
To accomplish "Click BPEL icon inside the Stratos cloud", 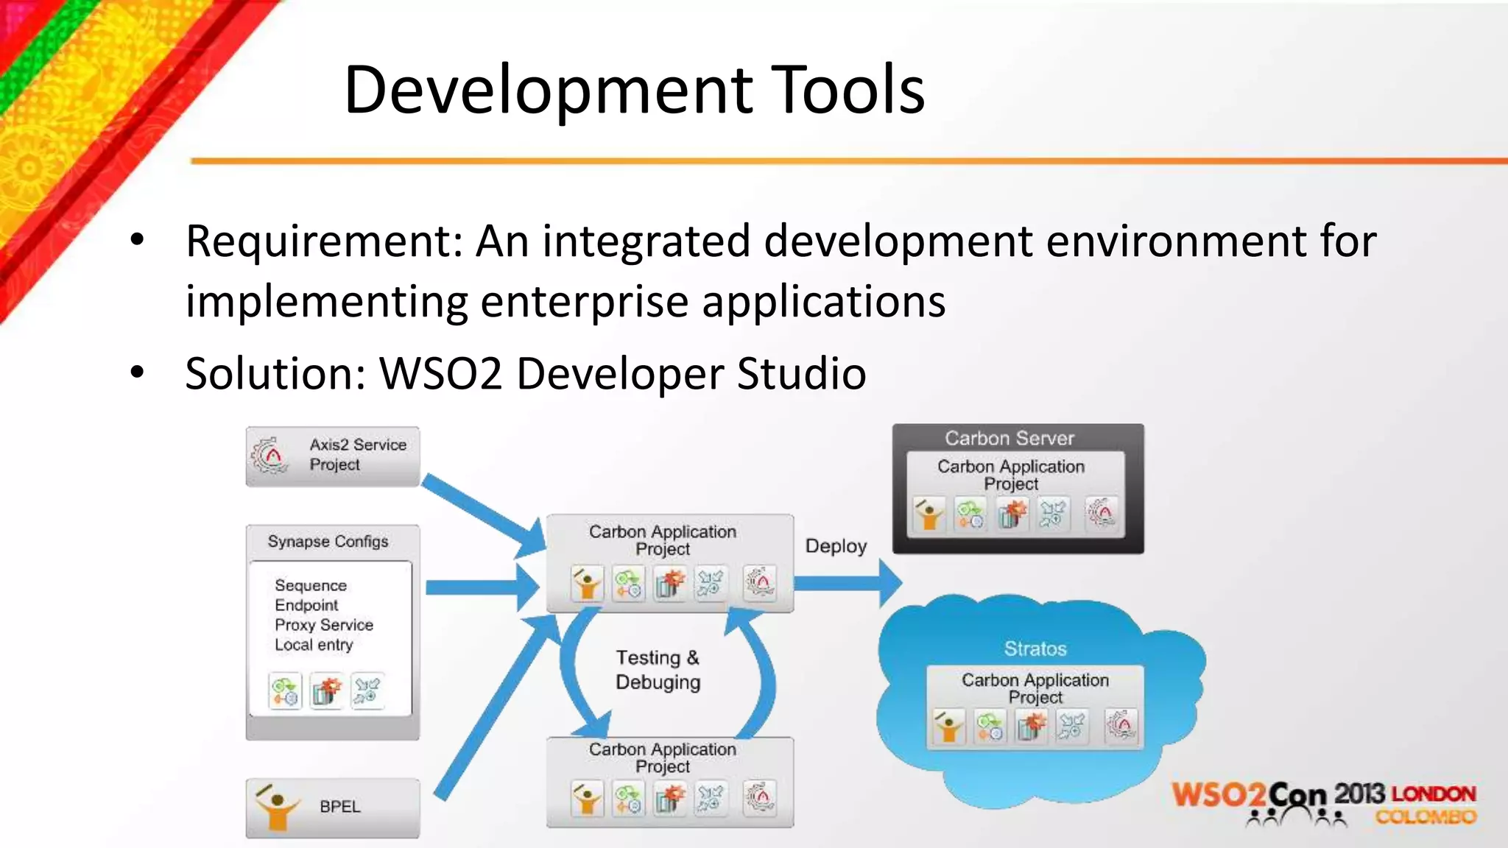I will (x=949, y=727).
